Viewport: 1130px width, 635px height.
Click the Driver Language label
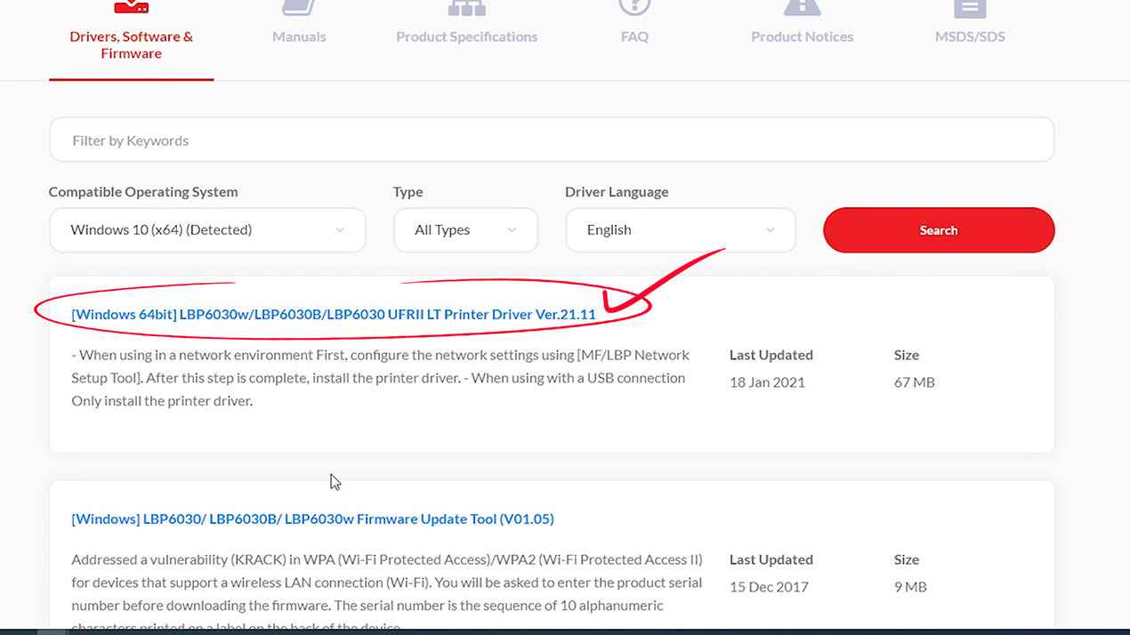(x=617, y=191)
